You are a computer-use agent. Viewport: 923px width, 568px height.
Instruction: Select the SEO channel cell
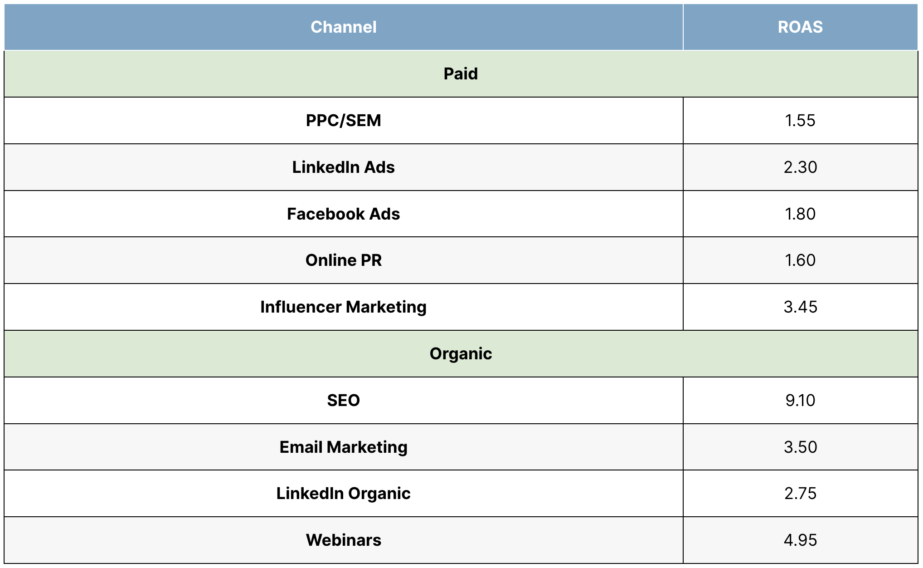[x=343, y=401]
